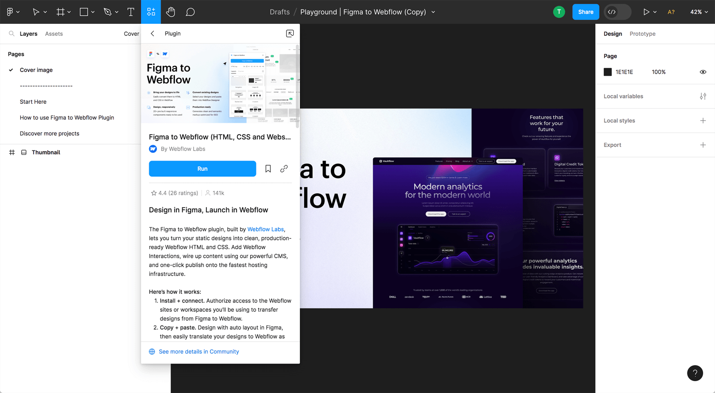Click the user avatar T
Screen dimensions: 715x393
click(559, 12)
